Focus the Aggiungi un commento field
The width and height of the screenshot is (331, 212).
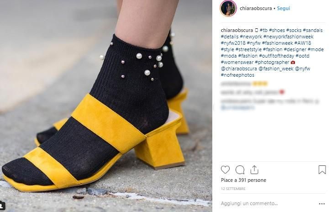click(x=268, y=204)
